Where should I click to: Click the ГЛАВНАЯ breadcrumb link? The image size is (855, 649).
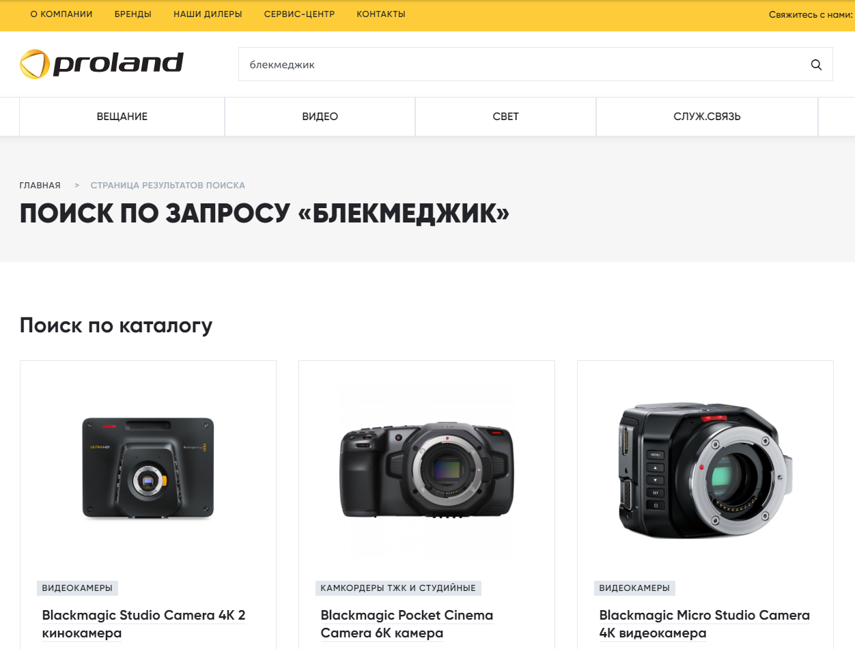[40, 186]
